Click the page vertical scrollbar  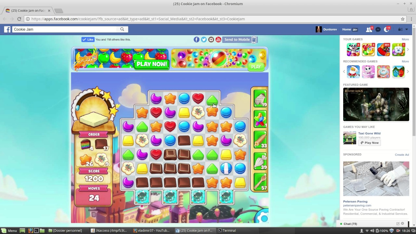[x=414, y=81]
